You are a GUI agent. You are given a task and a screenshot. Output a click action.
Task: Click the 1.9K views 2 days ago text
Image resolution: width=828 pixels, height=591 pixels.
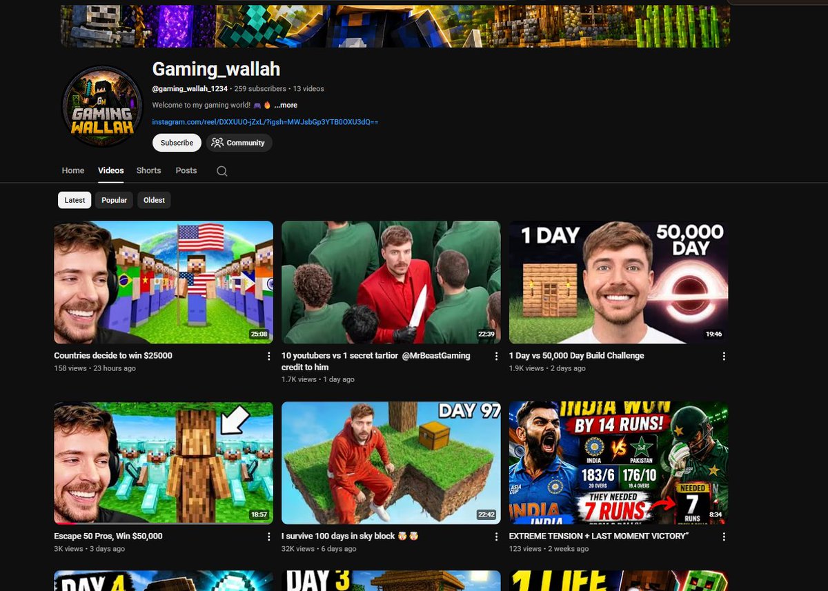tap(547, 368)
